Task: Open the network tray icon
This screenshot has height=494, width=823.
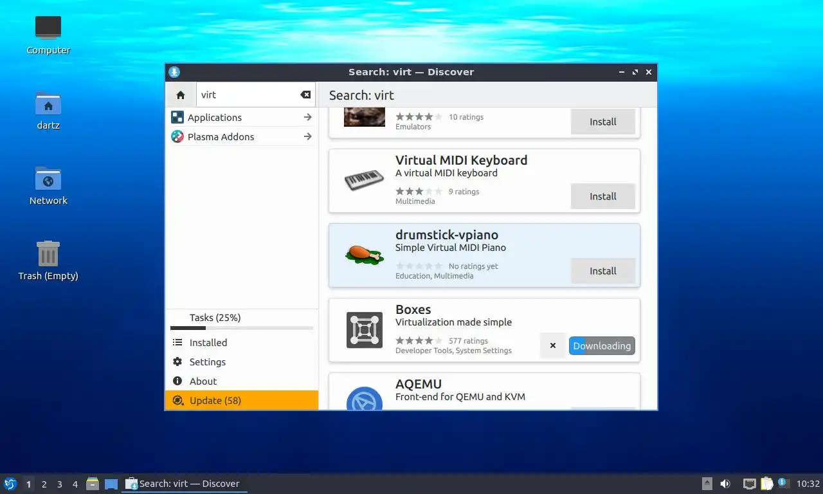Action: pyautogui.click(x=749, y=484)
